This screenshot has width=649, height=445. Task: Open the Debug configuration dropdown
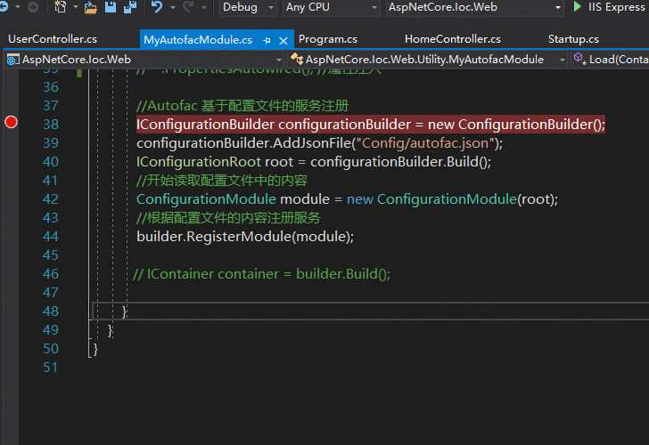click(x=248, y=7)
